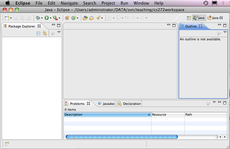The width and height of the screenshot is (230, 149).
Task: Click the Back navigation arrow
Action: pyautogui.click(x=134, y=18)
